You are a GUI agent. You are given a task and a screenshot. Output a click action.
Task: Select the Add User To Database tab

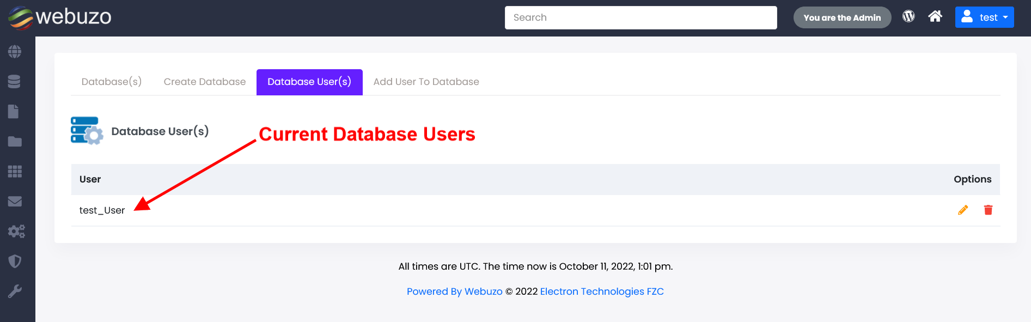click(x=426, y=82)
